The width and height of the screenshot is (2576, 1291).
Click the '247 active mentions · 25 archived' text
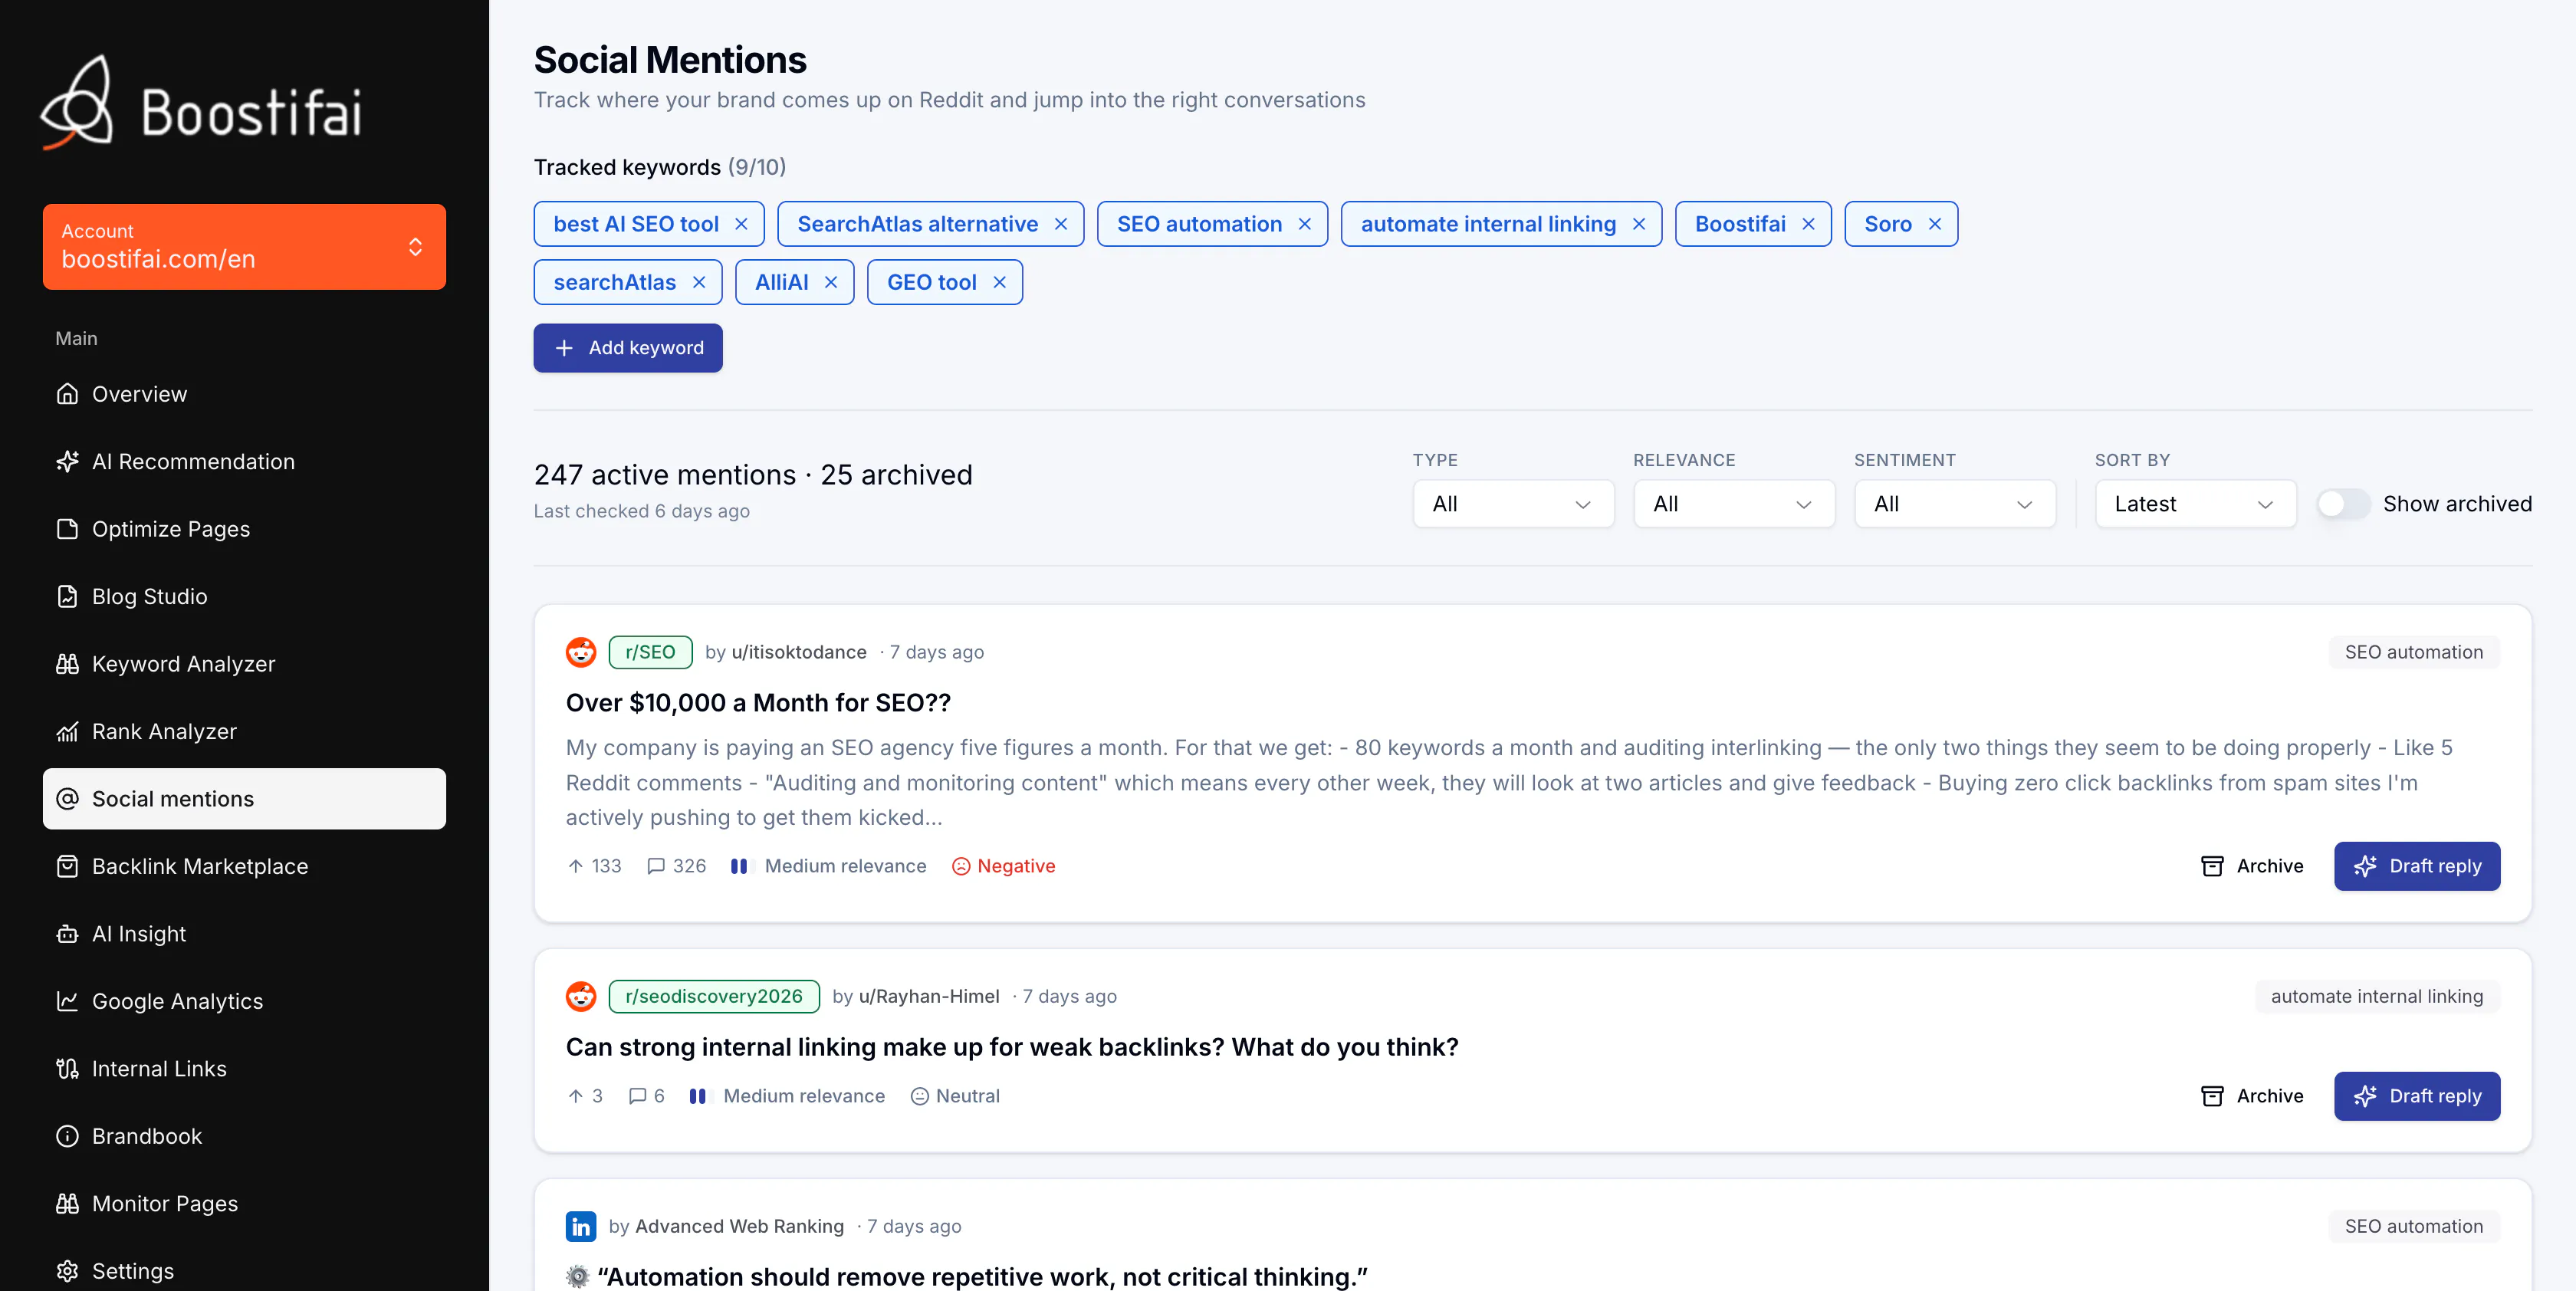(753, 475)
